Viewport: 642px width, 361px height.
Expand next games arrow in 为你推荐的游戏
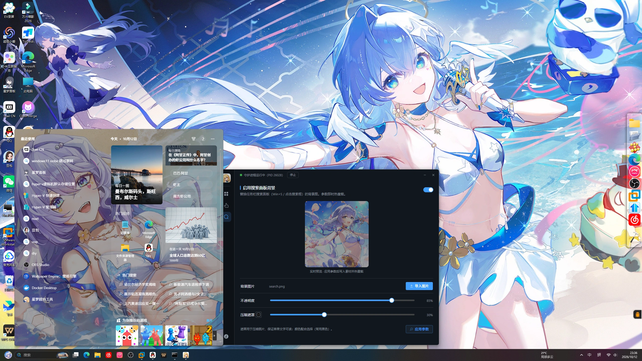215,335
